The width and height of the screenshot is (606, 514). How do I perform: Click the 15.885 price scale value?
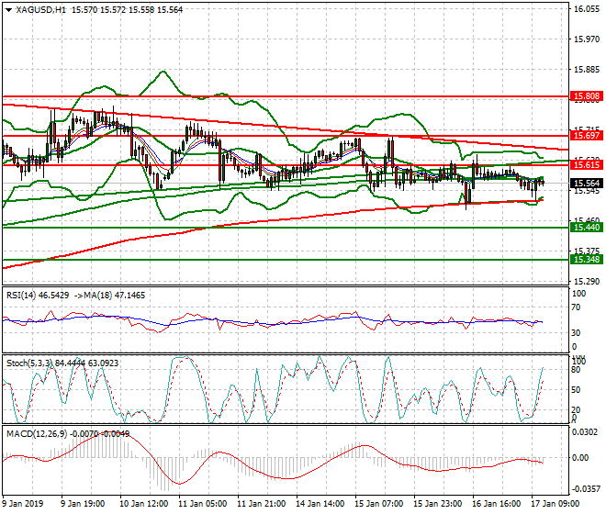coord(587,70)
